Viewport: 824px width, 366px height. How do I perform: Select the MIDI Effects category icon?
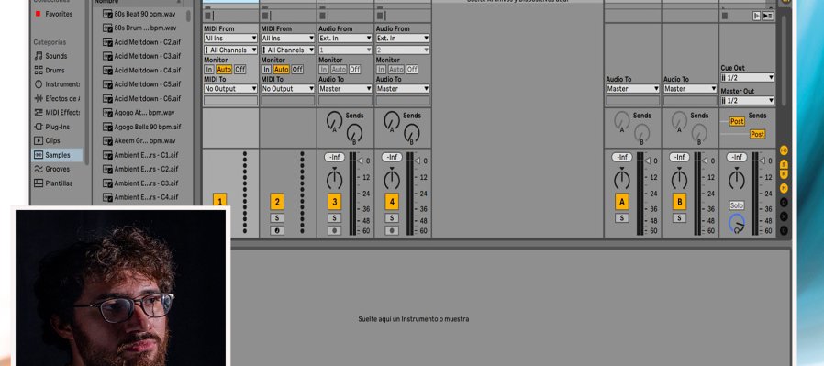pos(39,113)
